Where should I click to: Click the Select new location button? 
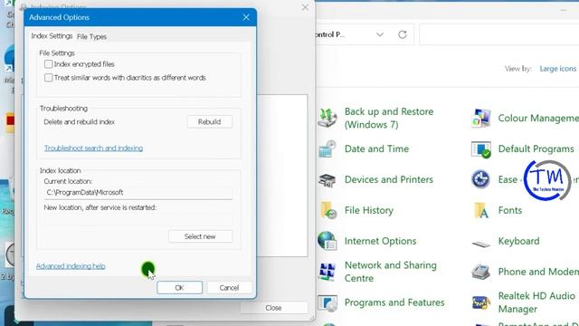[x=200, y=236]
